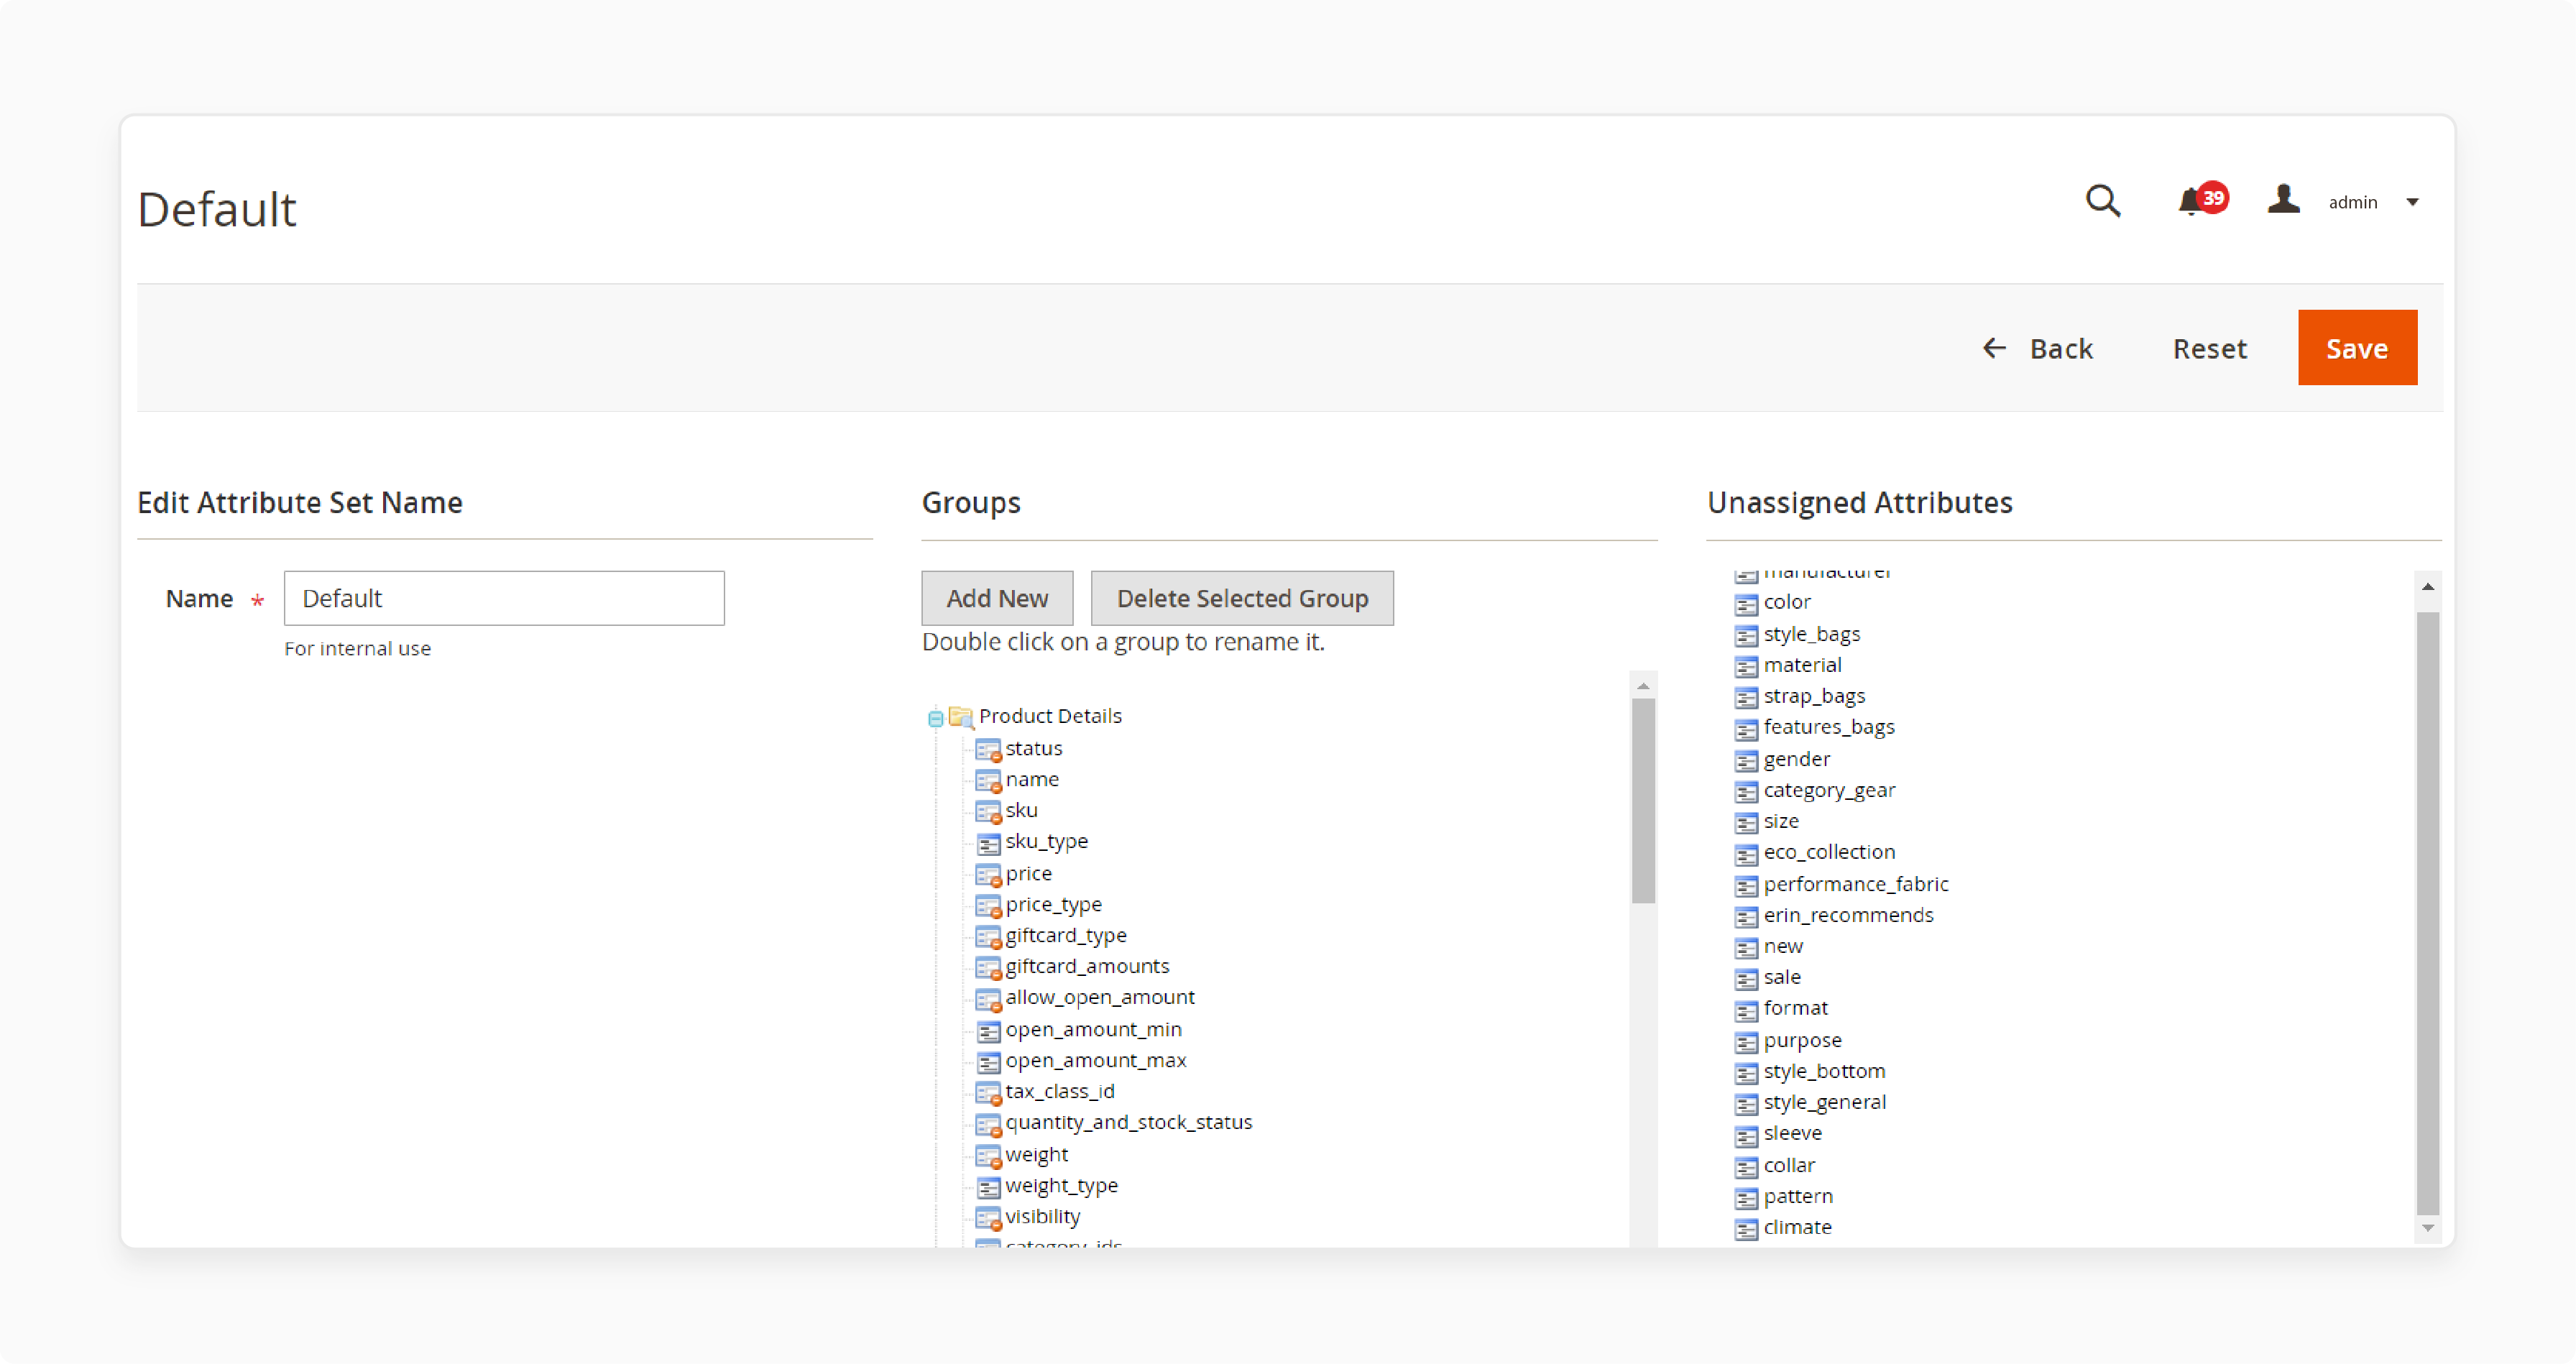Screen dimensions: 2576x1364
Task: Expand the admin account dropdown arrow
Action: click(x=2412, y=203)
